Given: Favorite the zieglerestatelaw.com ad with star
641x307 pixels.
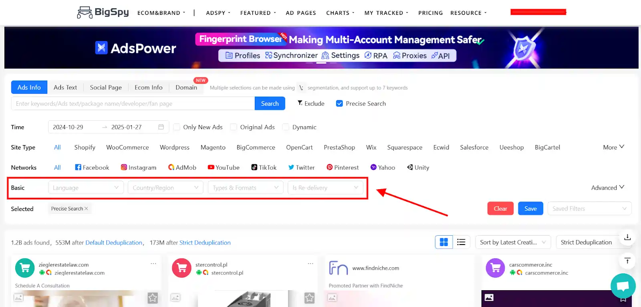Looking at the screenshot, I should pos(153,298).
